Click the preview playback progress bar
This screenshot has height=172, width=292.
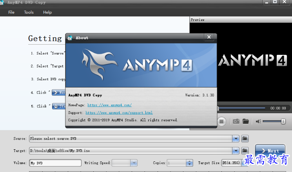point(242,108)
